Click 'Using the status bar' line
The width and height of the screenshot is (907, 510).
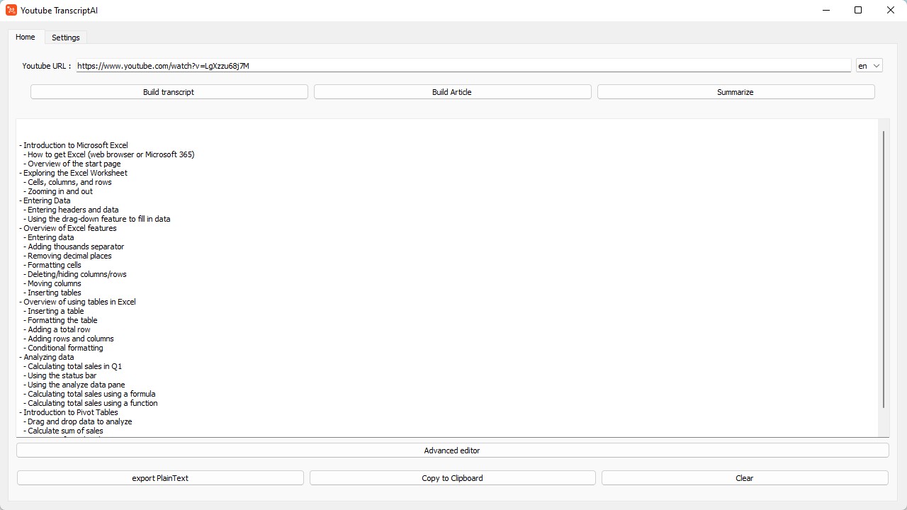coord(62,375)
